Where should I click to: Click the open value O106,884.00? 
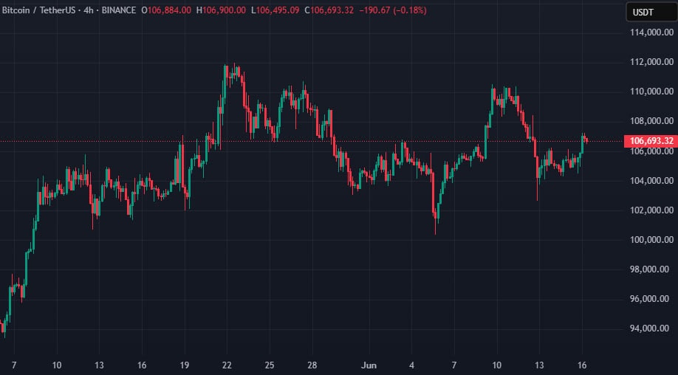166,10
